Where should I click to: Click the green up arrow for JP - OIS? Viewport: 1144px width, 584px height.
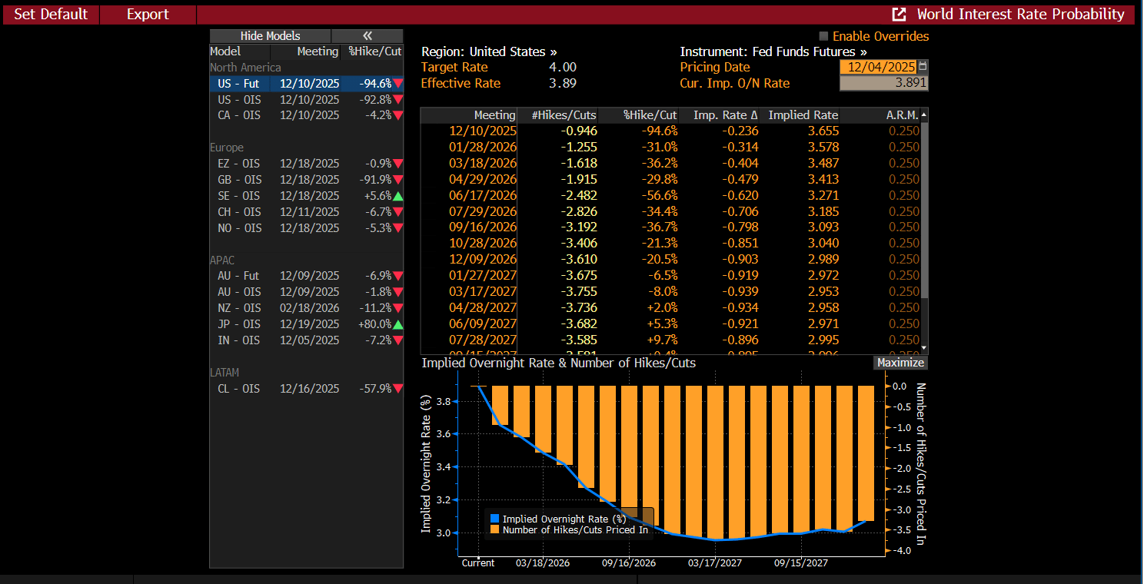tap(397, 324)
